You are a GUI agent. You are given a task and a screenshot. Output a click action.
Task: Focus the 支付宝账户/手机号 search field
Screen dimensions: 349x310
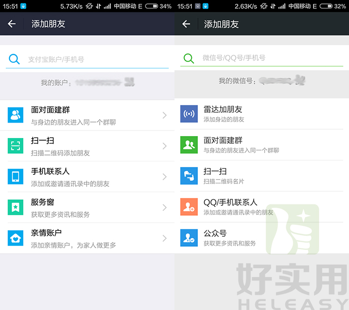pyautogui.click(x=87, y=59)
